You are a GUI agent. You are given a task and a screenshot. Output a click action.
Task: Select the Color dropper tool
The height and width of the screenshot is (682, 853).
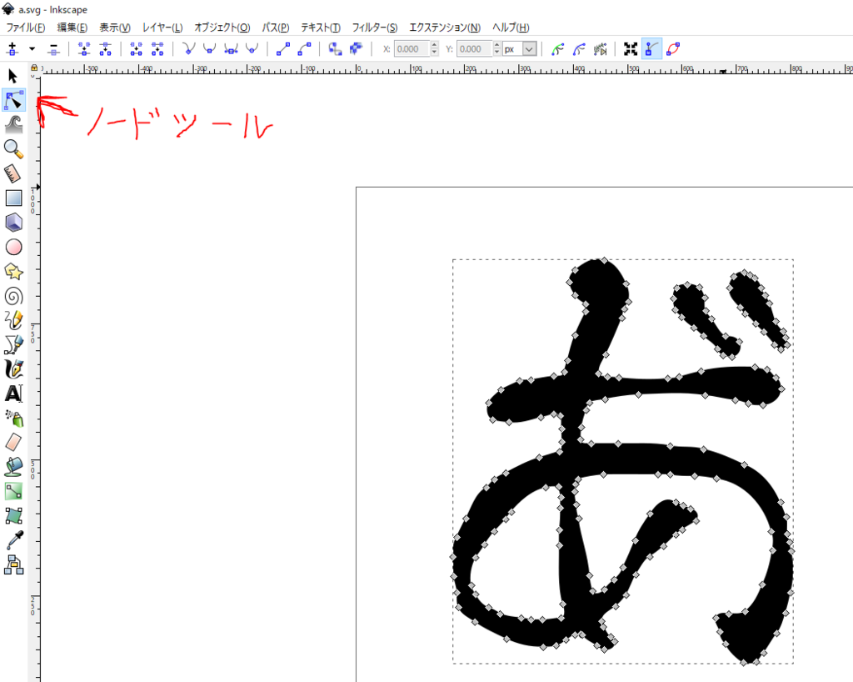(x=13, y=540)
